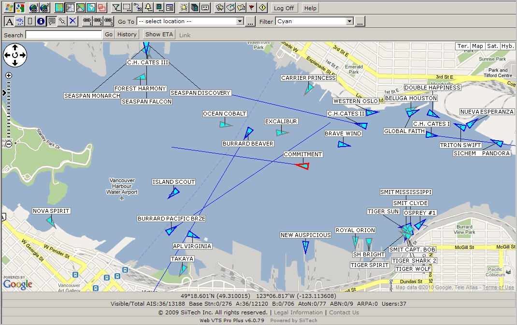Click the sun brightness icon
The height and width of the screenshot is (325, 517).
click(x=184, y=8)
